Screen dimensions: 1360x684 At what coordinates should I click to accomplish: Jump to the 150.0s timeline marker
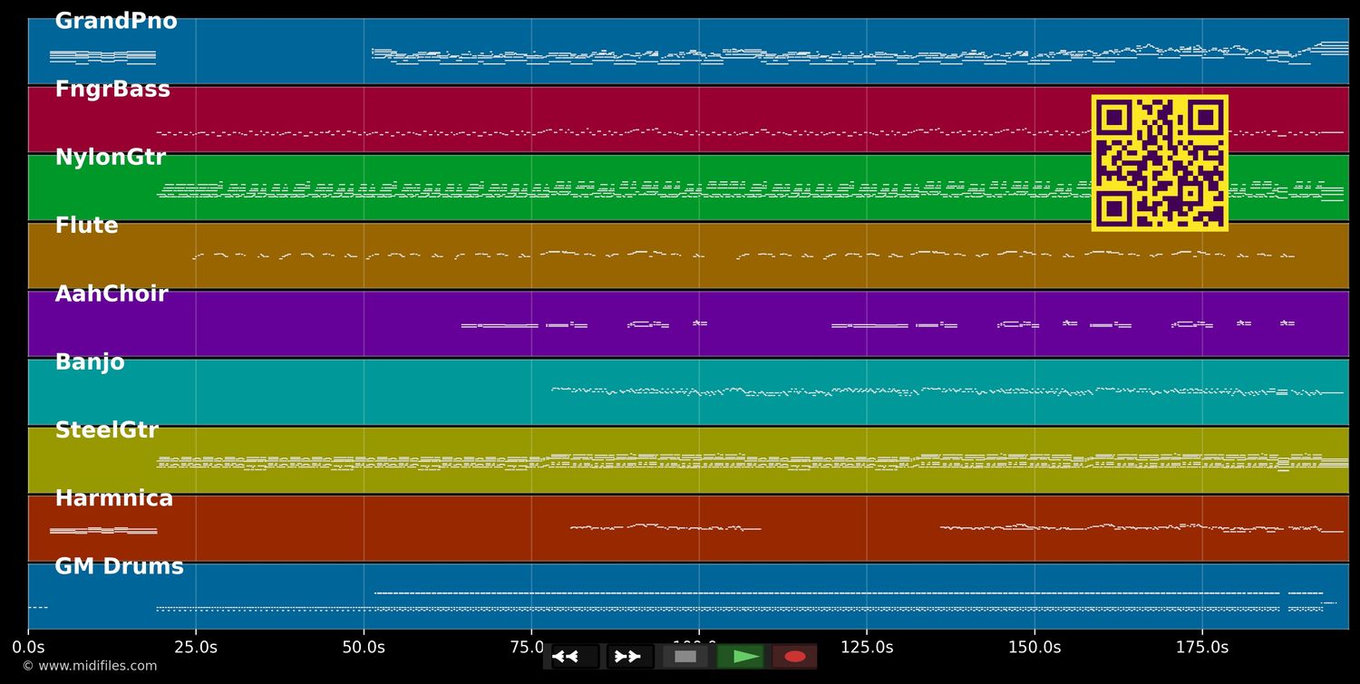click(1035, 647)
